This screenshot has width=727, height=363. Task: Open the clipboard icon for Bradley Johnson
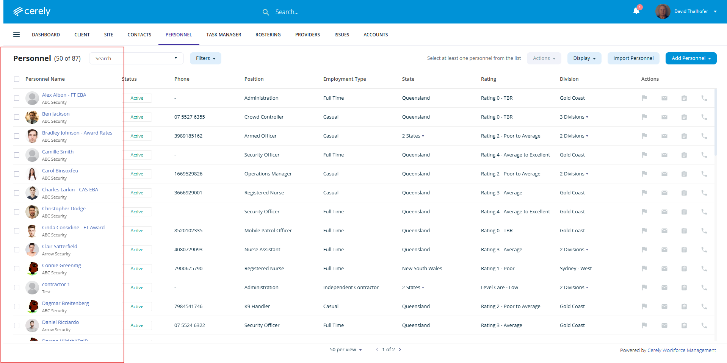(x=684, y=136)
